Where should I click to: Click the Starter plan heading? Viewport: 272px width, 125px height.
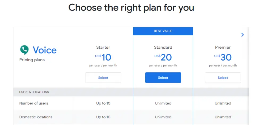(103, 47)
